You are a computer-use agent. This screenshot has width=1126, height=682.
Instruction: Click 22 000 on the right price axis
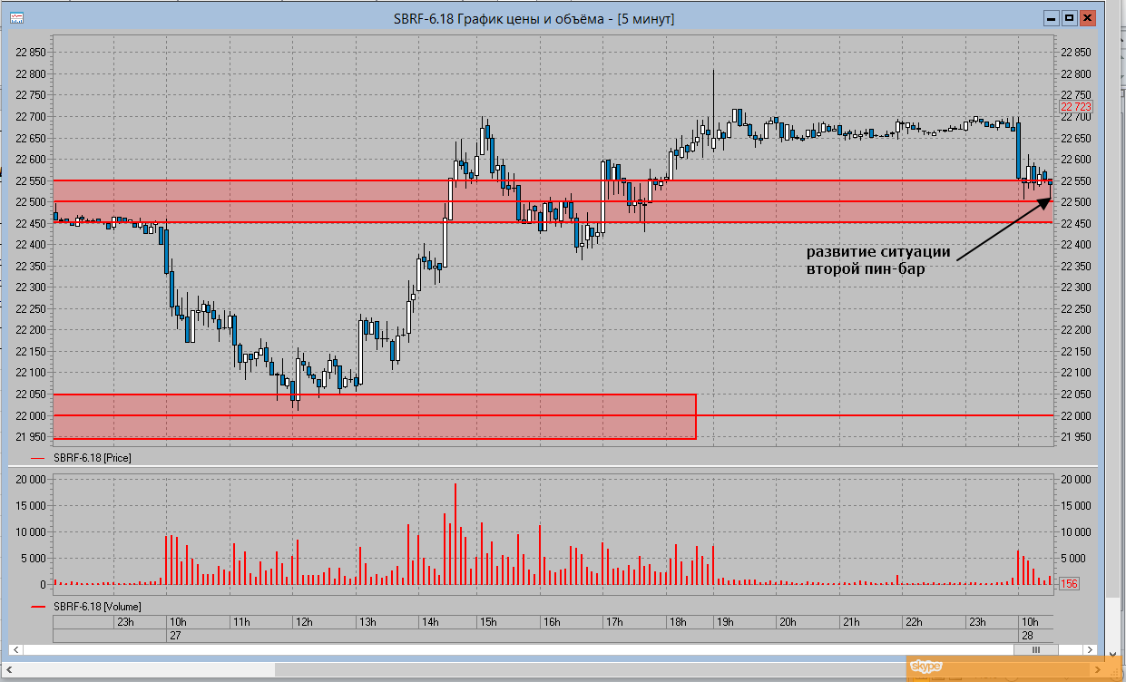[x=1076, y=415]
